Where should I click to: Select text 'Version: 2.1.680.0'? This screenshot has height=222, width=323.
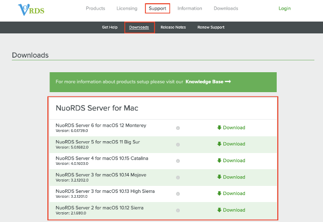click(x=71, y=213)
